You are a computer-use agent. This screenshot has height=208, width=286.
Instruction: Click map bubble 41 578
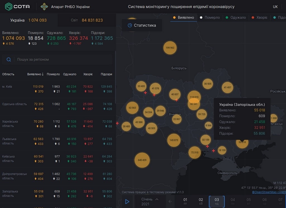pos(155,88)
